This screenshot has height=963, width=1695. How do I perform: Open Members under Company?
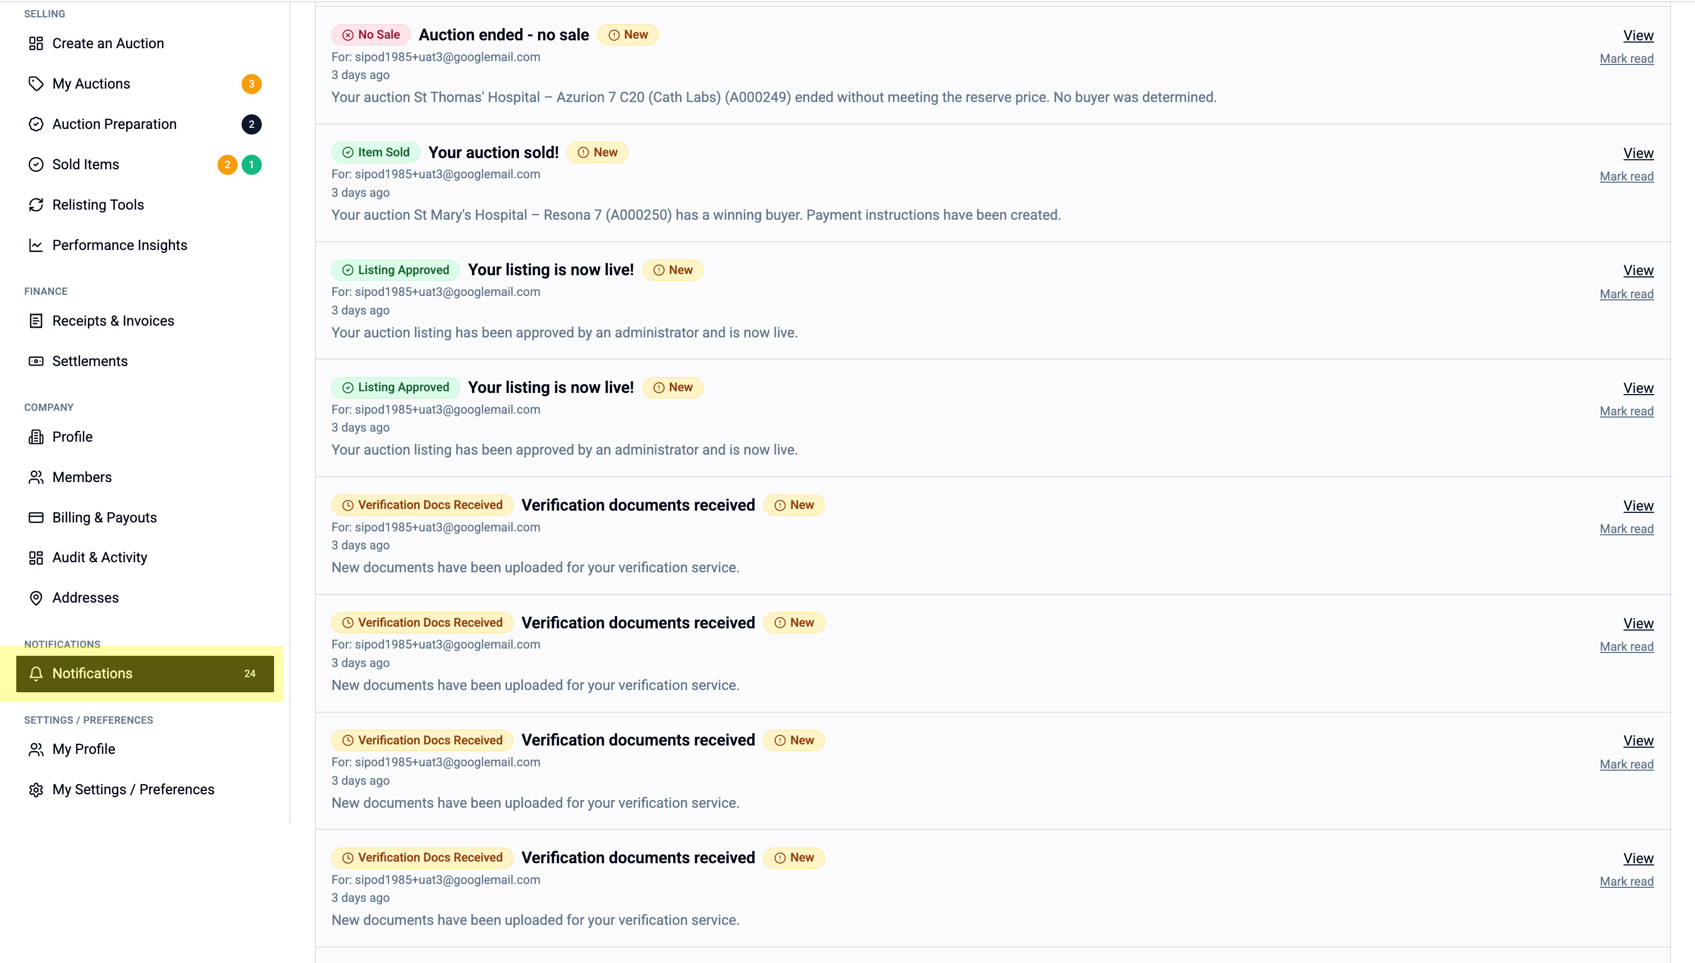point(82,477)
